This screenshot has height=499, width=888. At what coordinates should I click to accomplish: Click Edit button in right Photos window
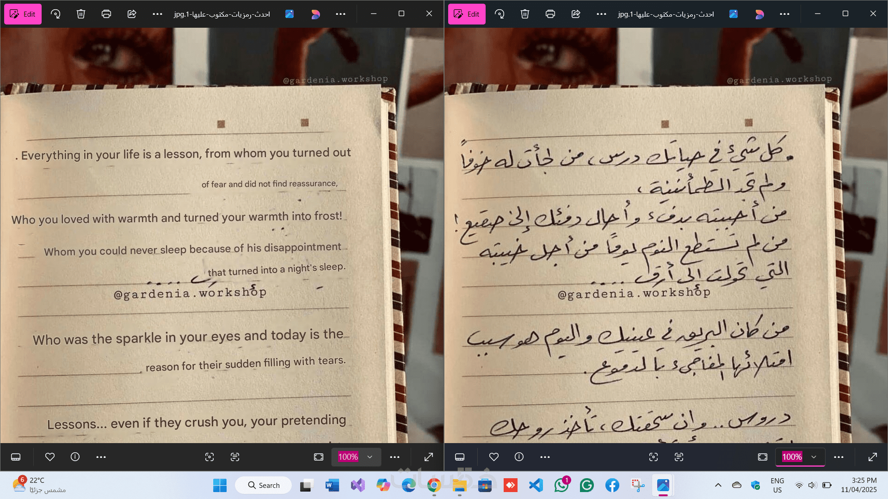pyautogui.click(x=467, y=14)
